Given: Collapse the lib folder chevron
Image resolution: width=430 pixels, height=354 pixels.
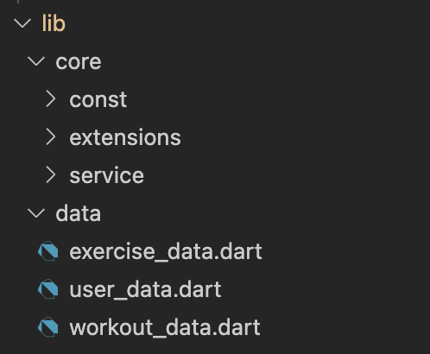Looking at the screenshot, I should pyautogui.click(x=22, y=23).
